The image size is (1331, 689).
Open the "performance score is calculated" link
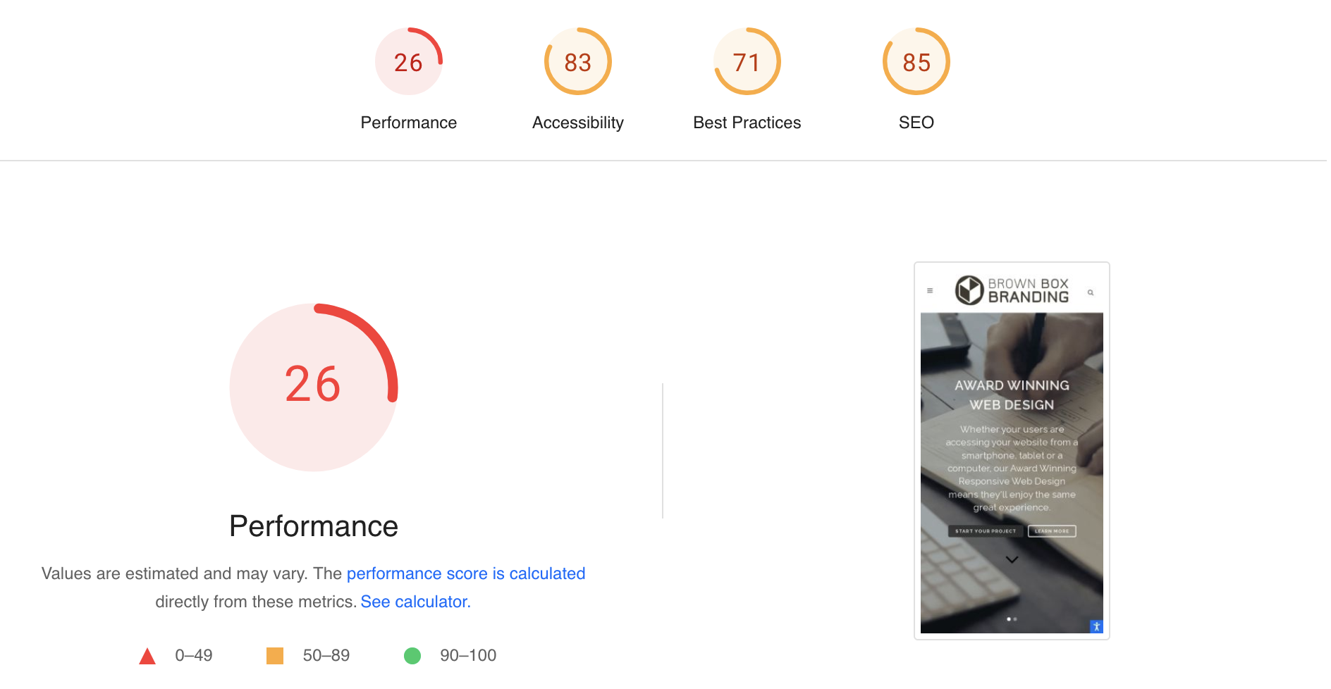(465, 573)
